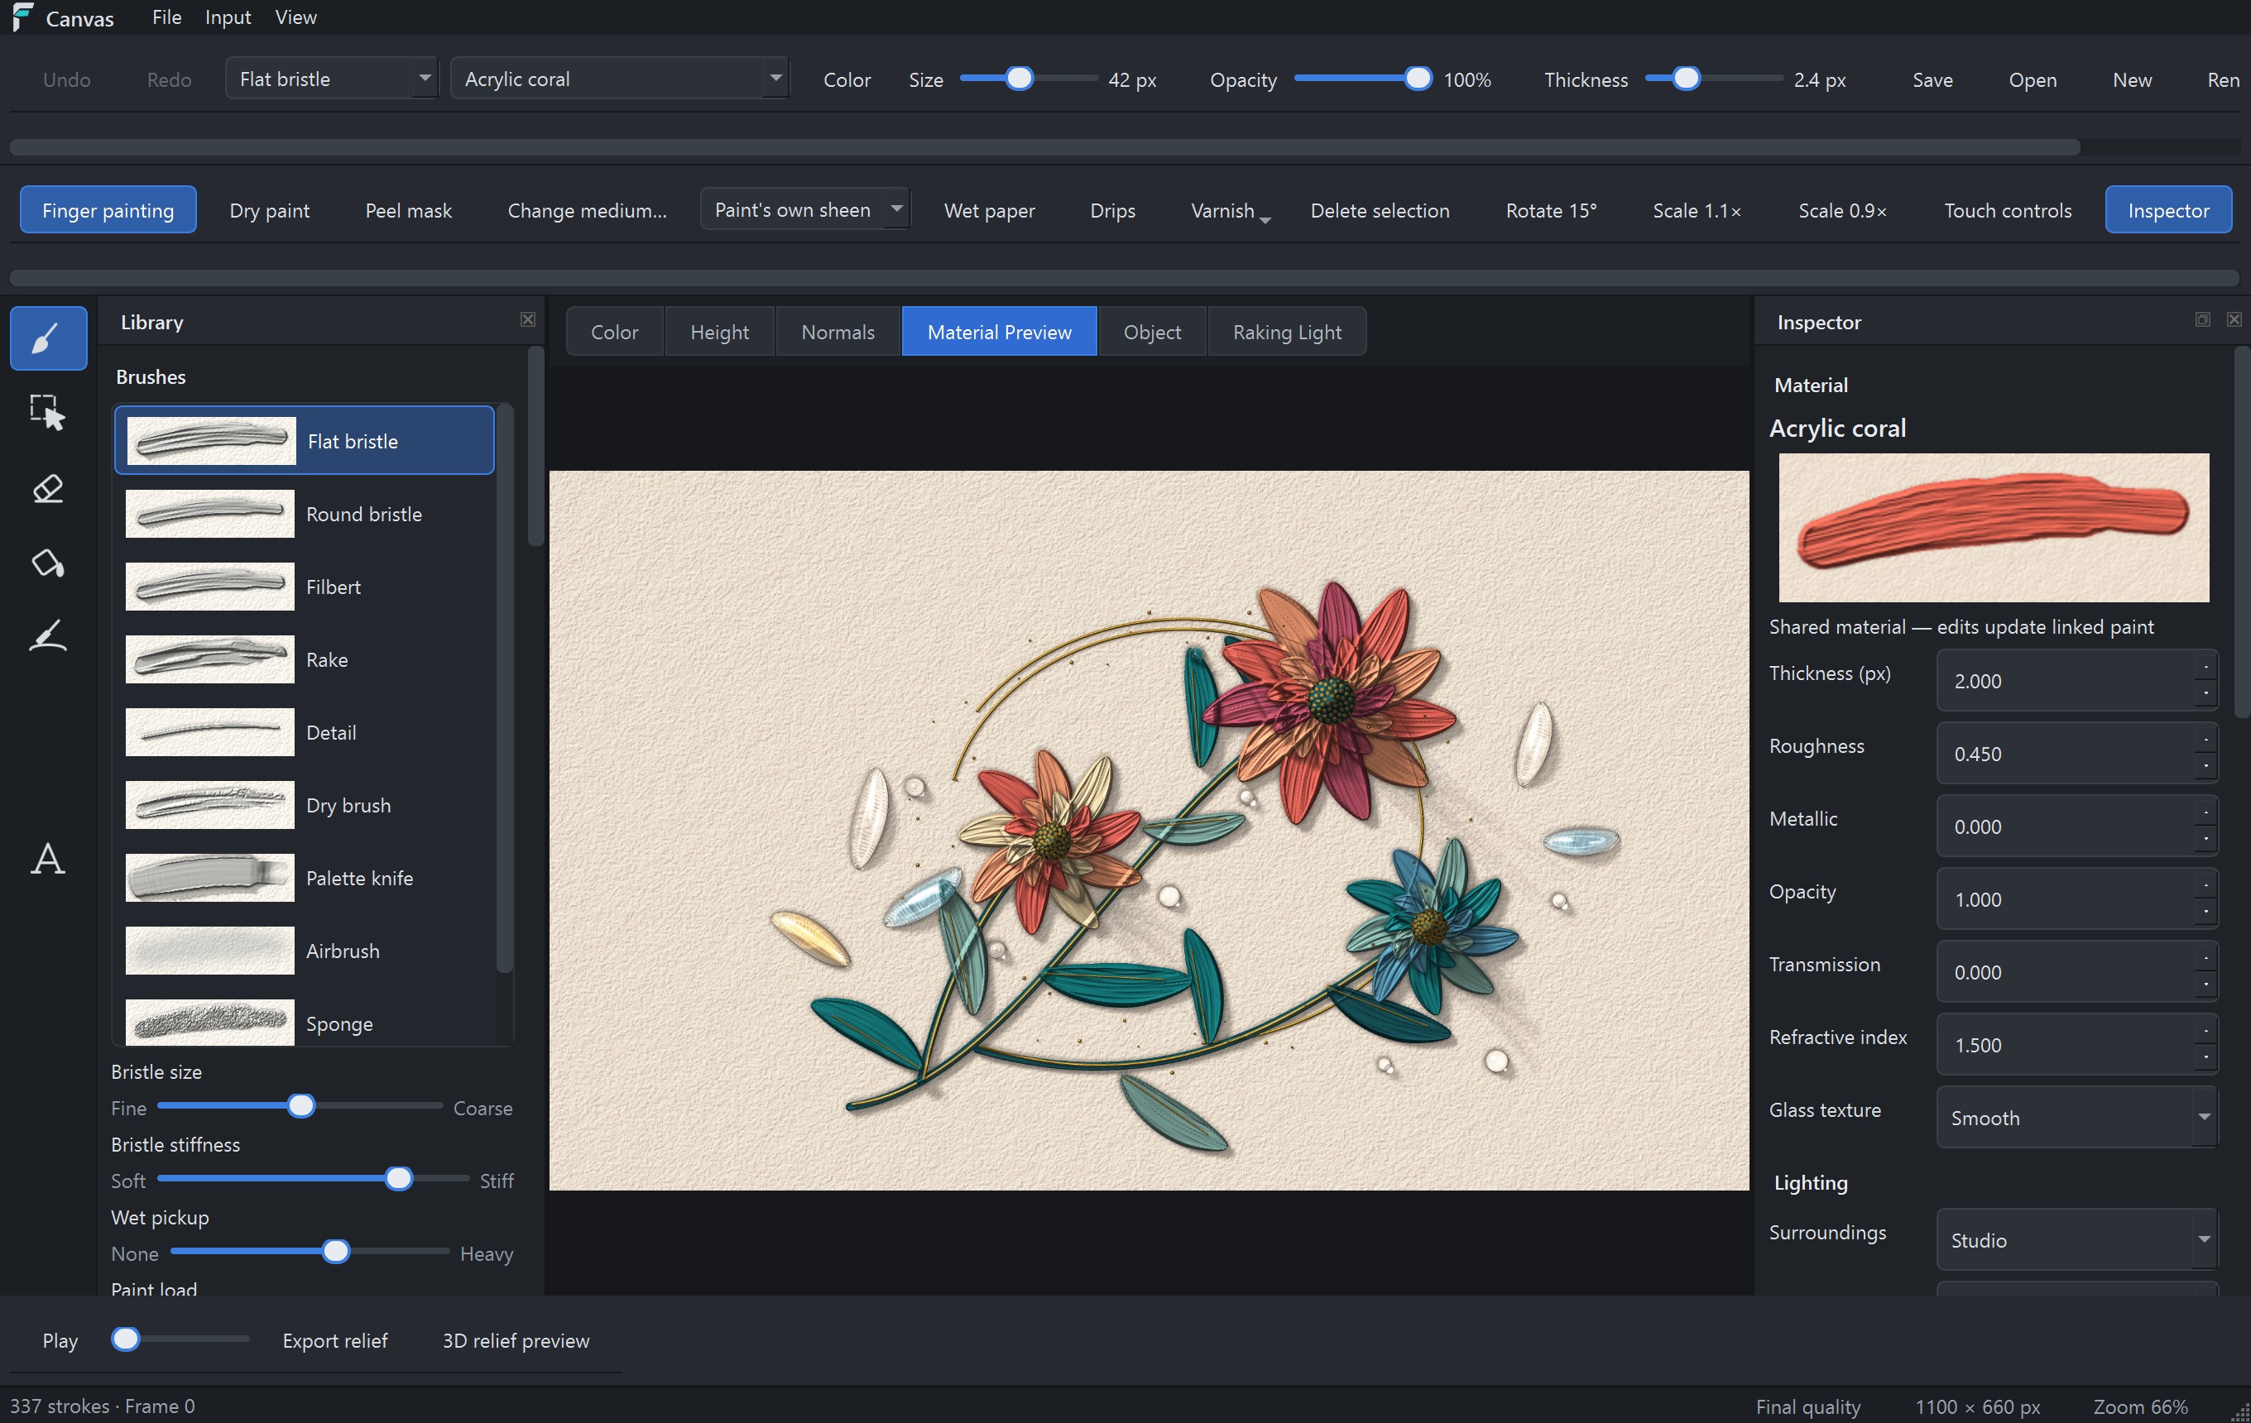Open the Flat bristle brush dropdown
Image resolution: width=2251 pixels, height=1423 pixels.
click(332, 79)
